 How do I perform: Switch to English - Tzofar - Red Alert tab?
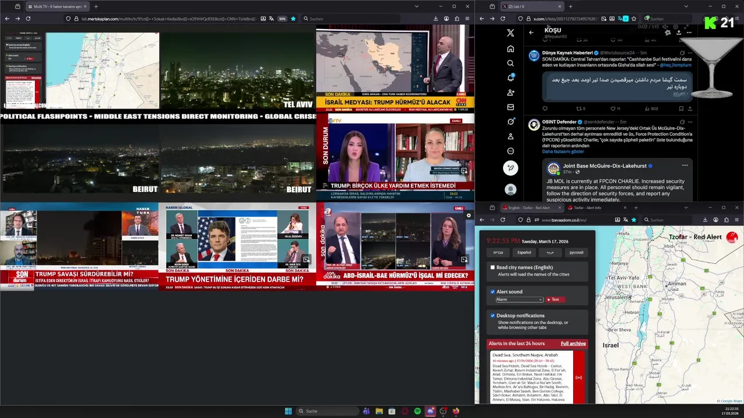(532, 207)
